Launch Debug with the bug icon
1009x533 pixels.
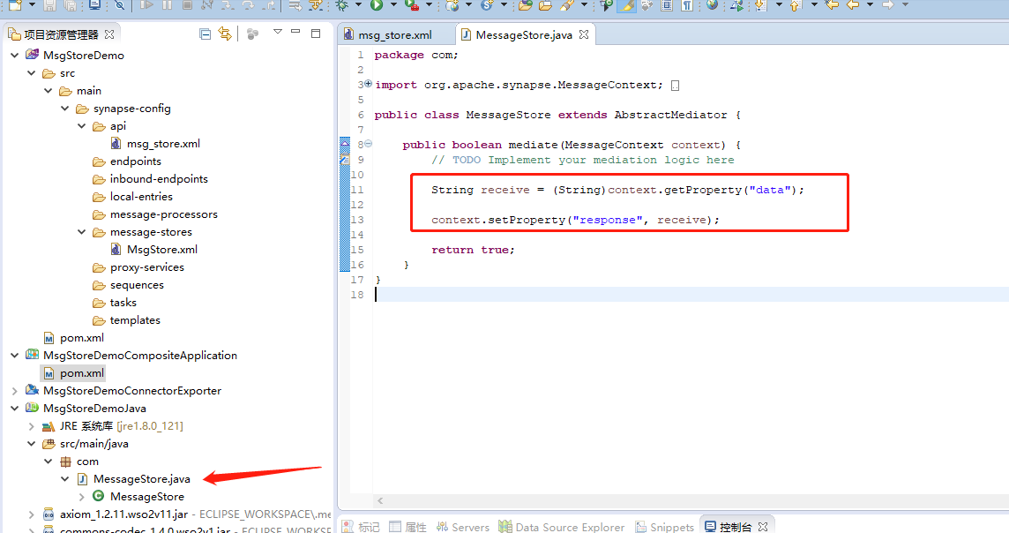pyautogui.click(x=341, y=5)
